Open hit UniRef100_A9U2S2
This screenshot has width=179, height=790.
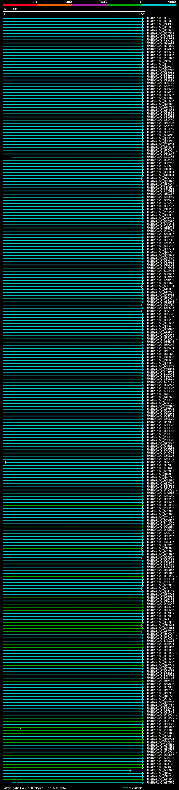[161, 43]
